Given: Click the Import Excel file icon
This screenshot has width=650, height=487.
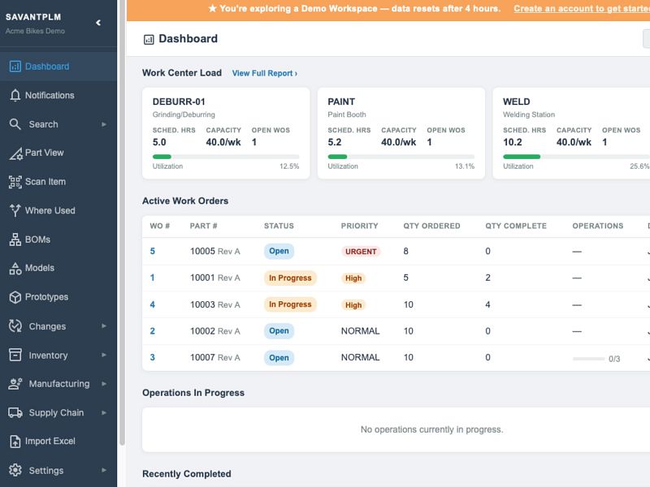Looking at the screenshot, I should pos(15,442).
